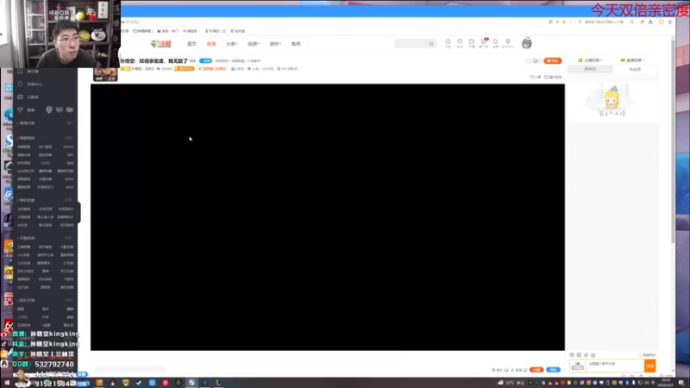This screenshot has height=388, width=690.
Task: Toggle the second switch under the player
Action: coord(525,370)
